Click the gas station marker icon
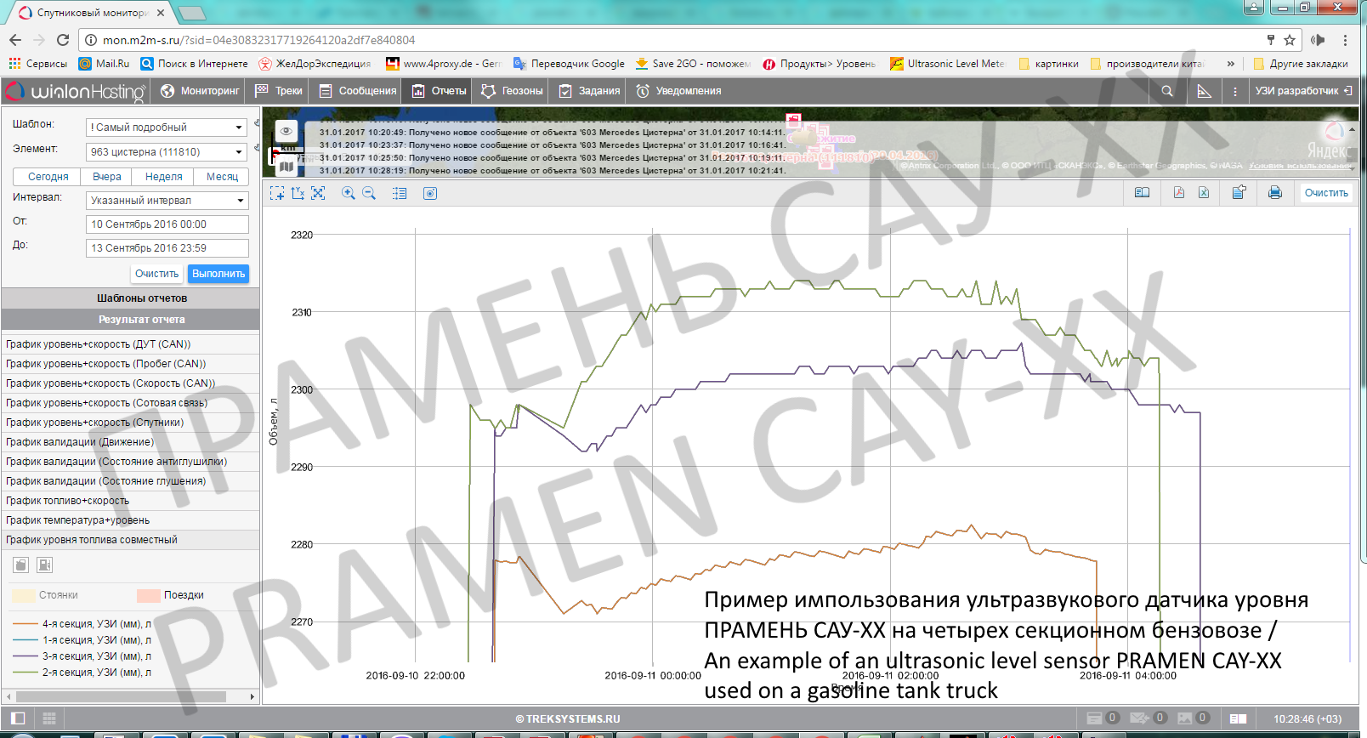The width and height of the screenshot is (1367, 738). point(45,565)
